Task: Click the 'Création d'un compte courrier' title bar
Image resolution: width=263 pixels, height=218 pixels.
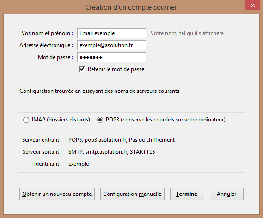Action: point(131,7)
